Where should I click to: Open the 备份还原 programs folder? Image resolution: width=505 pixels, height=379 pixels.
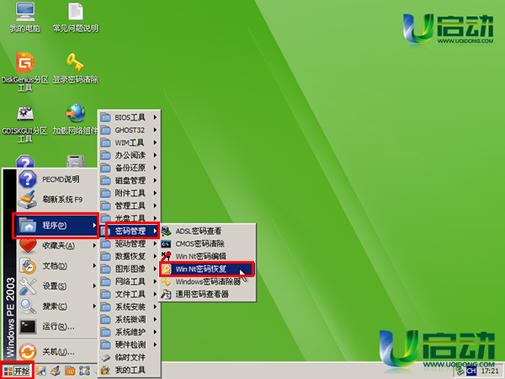tap(129, 168)
